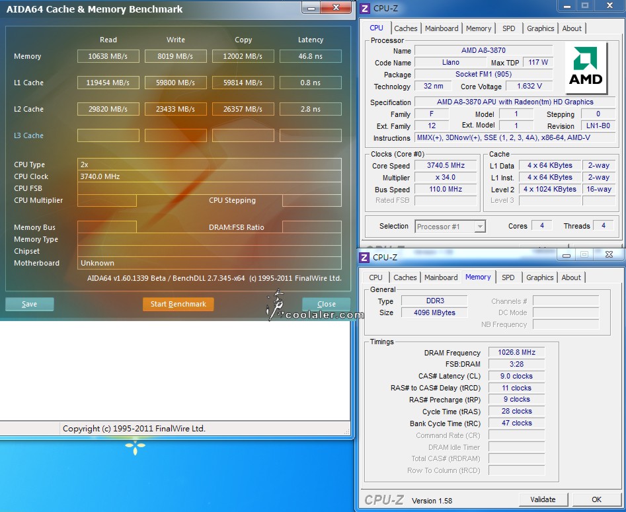The image size is (626, 512).
Task: Click the Level 2 cache value 4 x 1024 KBytes
Action: pyautogui.click(x=550, y=189)
